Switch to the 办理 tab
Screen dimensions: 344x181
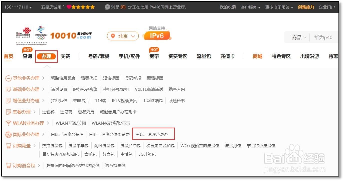coord(47,56)
